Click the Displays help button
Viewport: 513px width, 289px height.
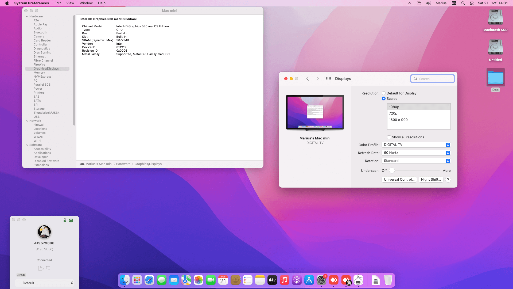(x=448, y=180)
